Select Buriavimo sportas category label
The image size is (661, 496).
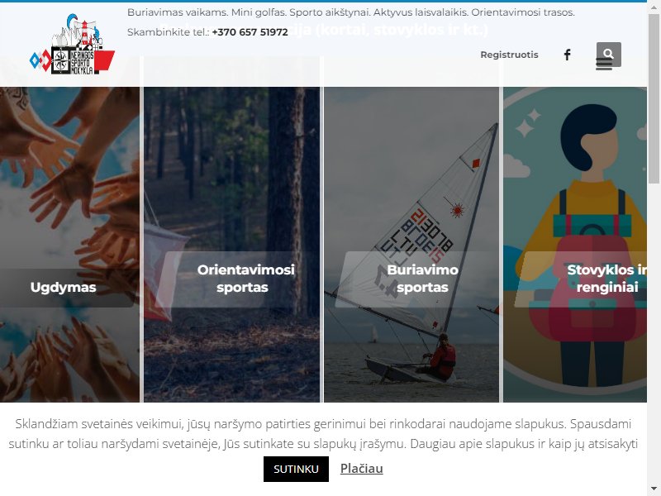click(x=422, y=279)
